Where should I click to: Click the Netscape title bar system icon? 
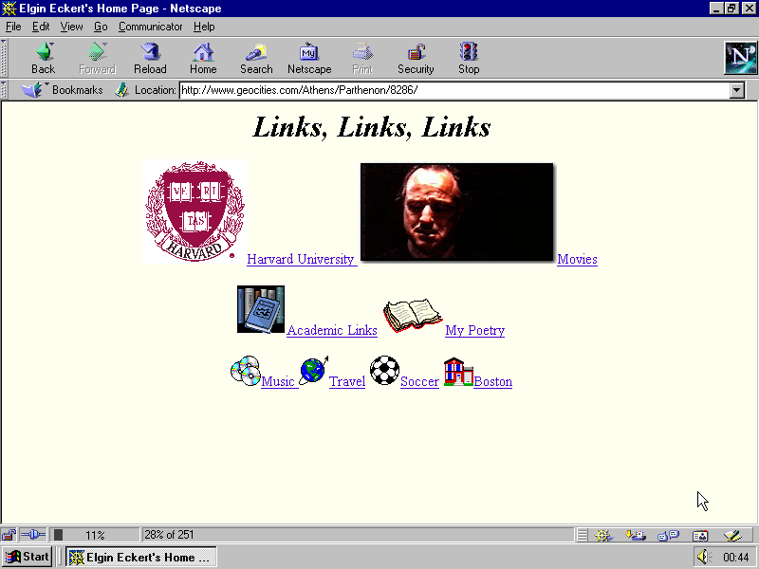click(x=9, y=9)
